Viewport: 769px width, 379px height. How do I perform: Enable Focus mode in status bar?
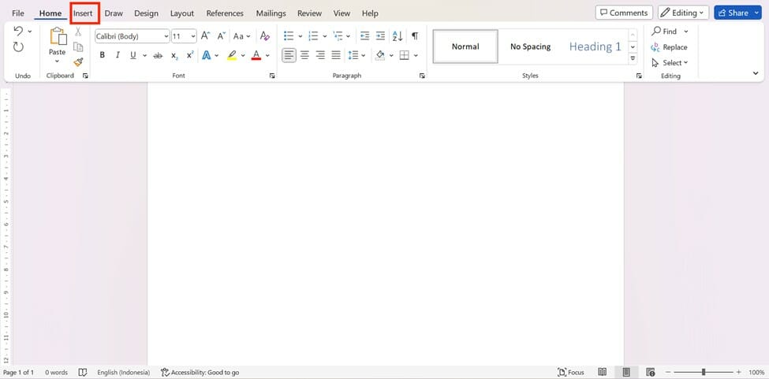click(571, 373)
